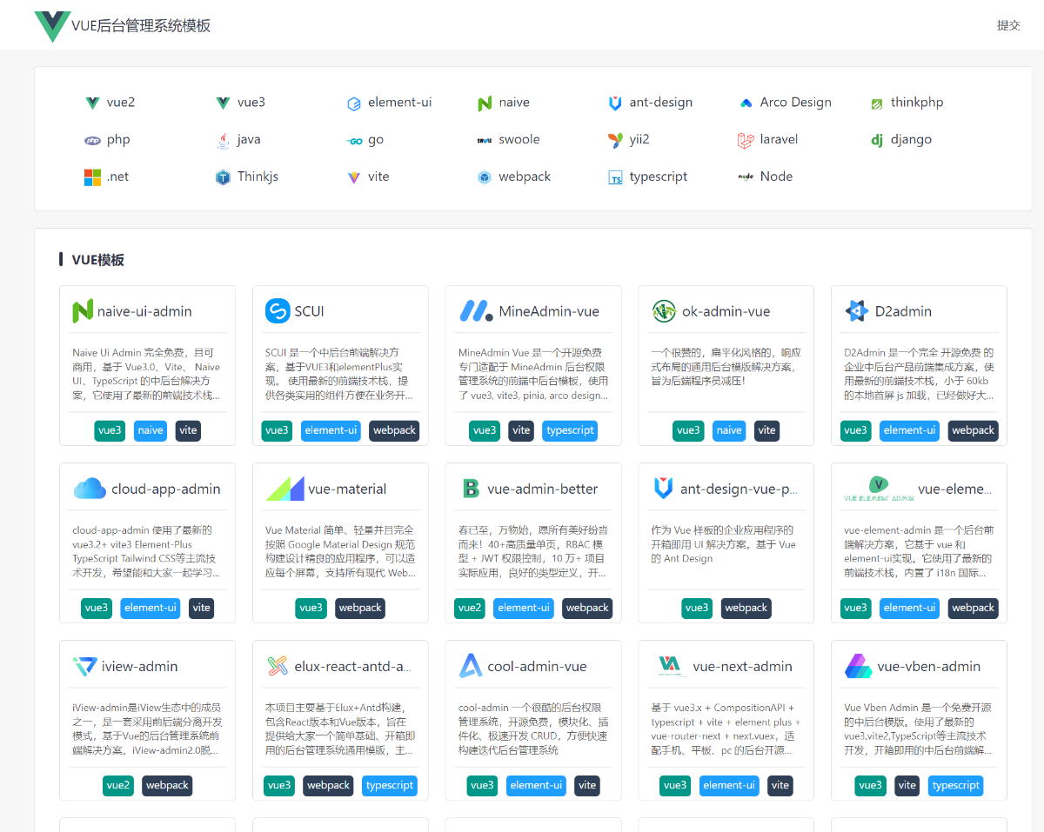The width and height of the screenshot is (1044, 832).
Task: Open the MineAdmin-vue template title
Action: click(549, 311)
